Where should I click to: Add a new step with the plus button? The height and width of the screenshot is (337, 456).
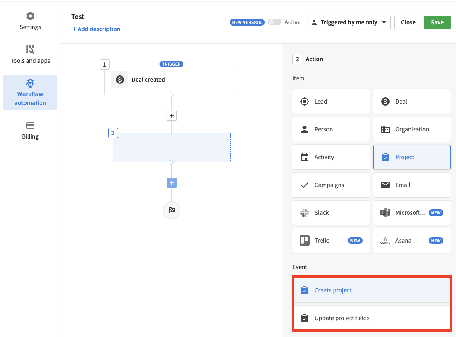click(171, 116)
